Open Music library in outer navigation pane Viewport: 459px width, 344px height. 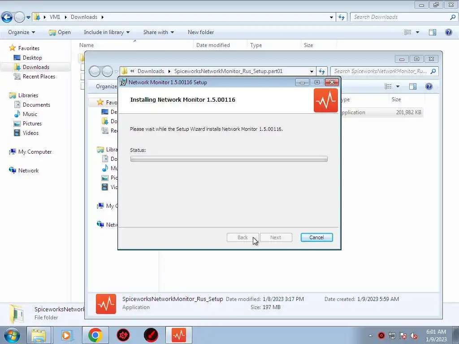point(30,114)
